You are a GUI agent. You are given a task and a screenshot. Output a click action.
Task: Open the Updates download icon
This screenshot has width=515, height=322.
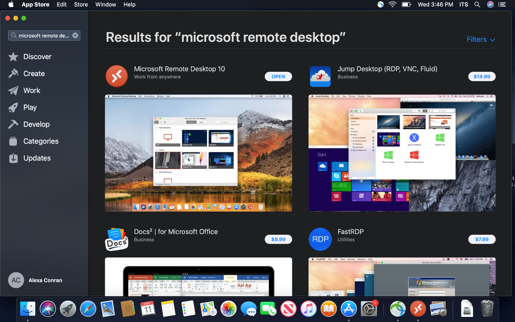coord(13,158)
